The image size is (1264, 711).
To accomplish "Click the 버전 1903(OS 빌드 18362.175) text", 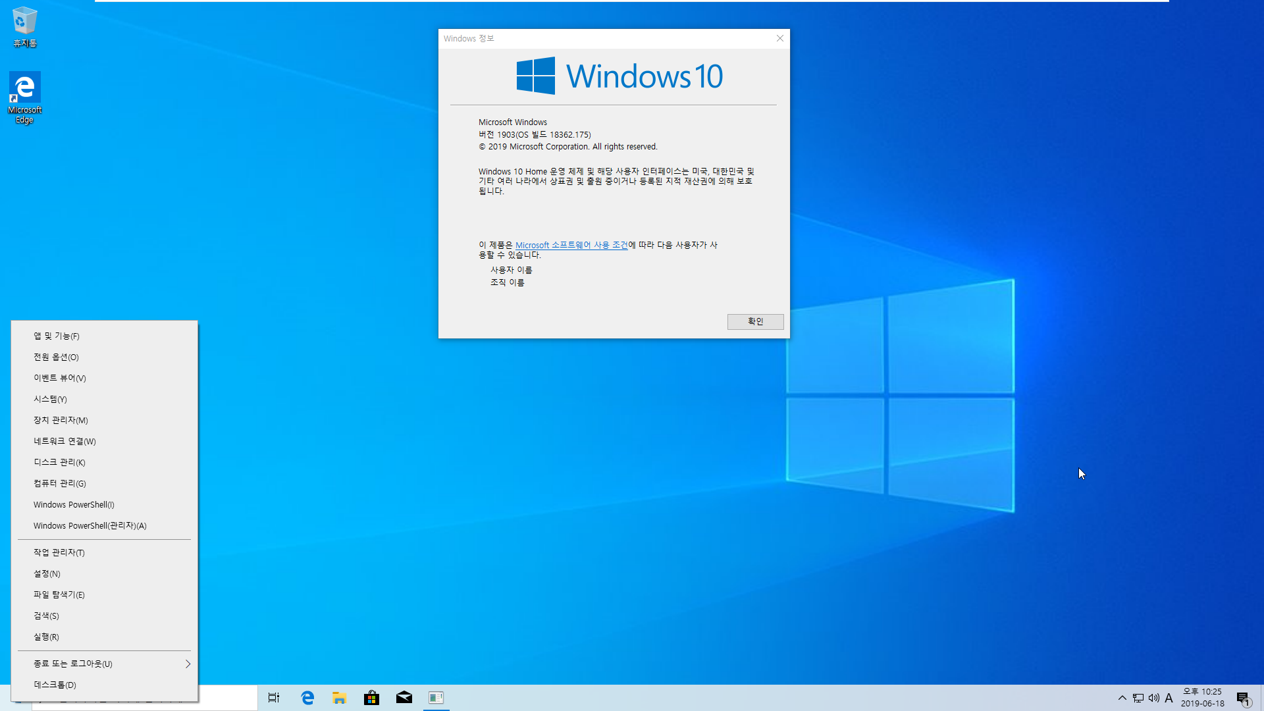I will (x=535, y=134).
